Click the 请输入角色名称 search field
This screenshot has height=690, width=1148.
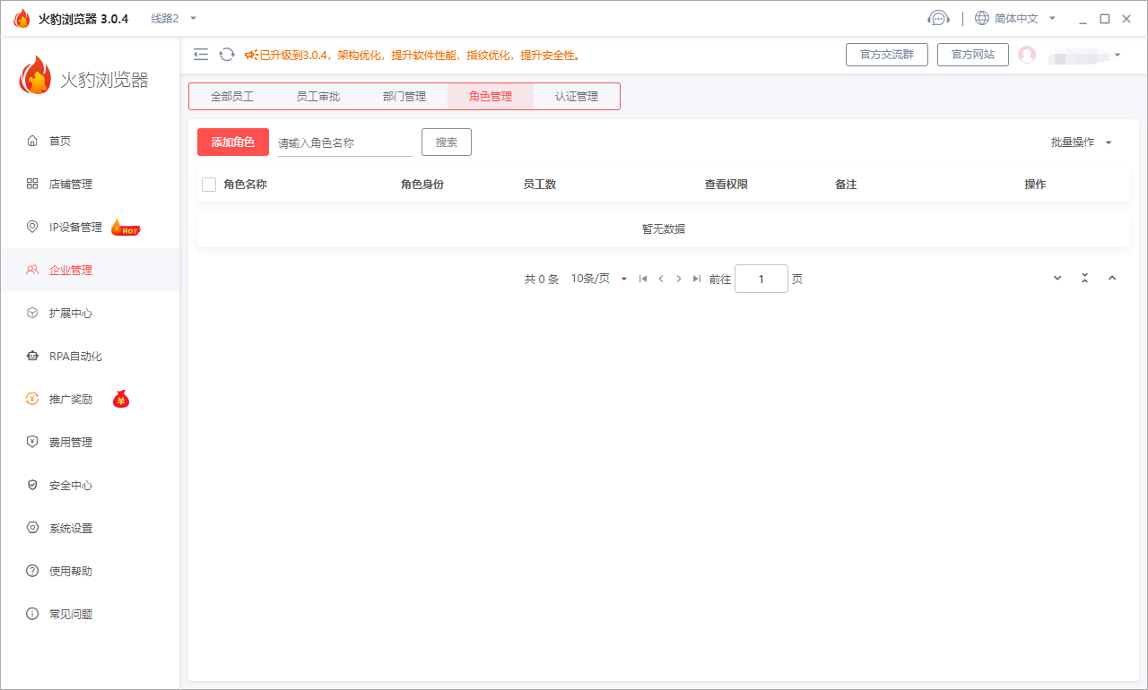click(x=344, y=142)
